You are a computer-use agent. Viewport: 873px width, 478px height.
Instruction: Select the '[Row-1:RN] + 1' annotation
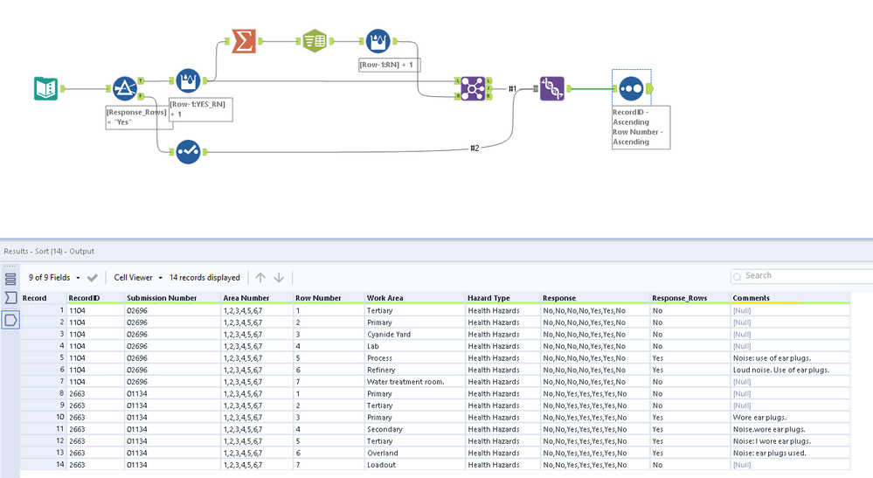tap(389, 65)
